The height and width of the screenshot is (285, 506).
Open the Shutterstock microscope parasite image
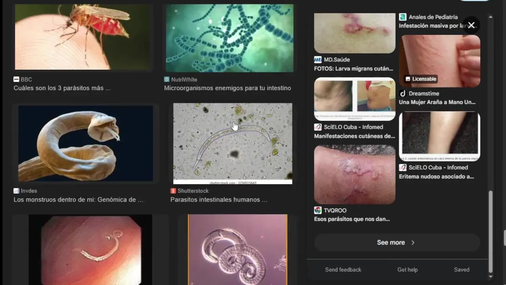pos(233,144)
